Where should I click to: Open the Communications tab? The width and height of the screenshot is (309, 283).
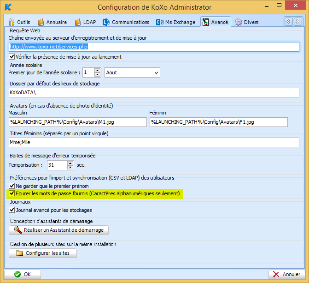pyautogui.click(x=126, y=22)
